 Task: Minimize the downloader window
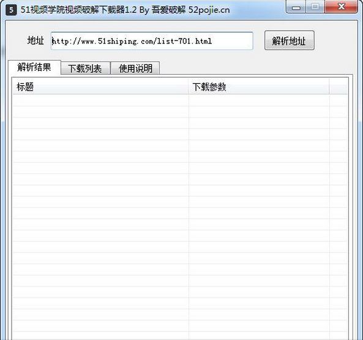click(x=296, y=7)
